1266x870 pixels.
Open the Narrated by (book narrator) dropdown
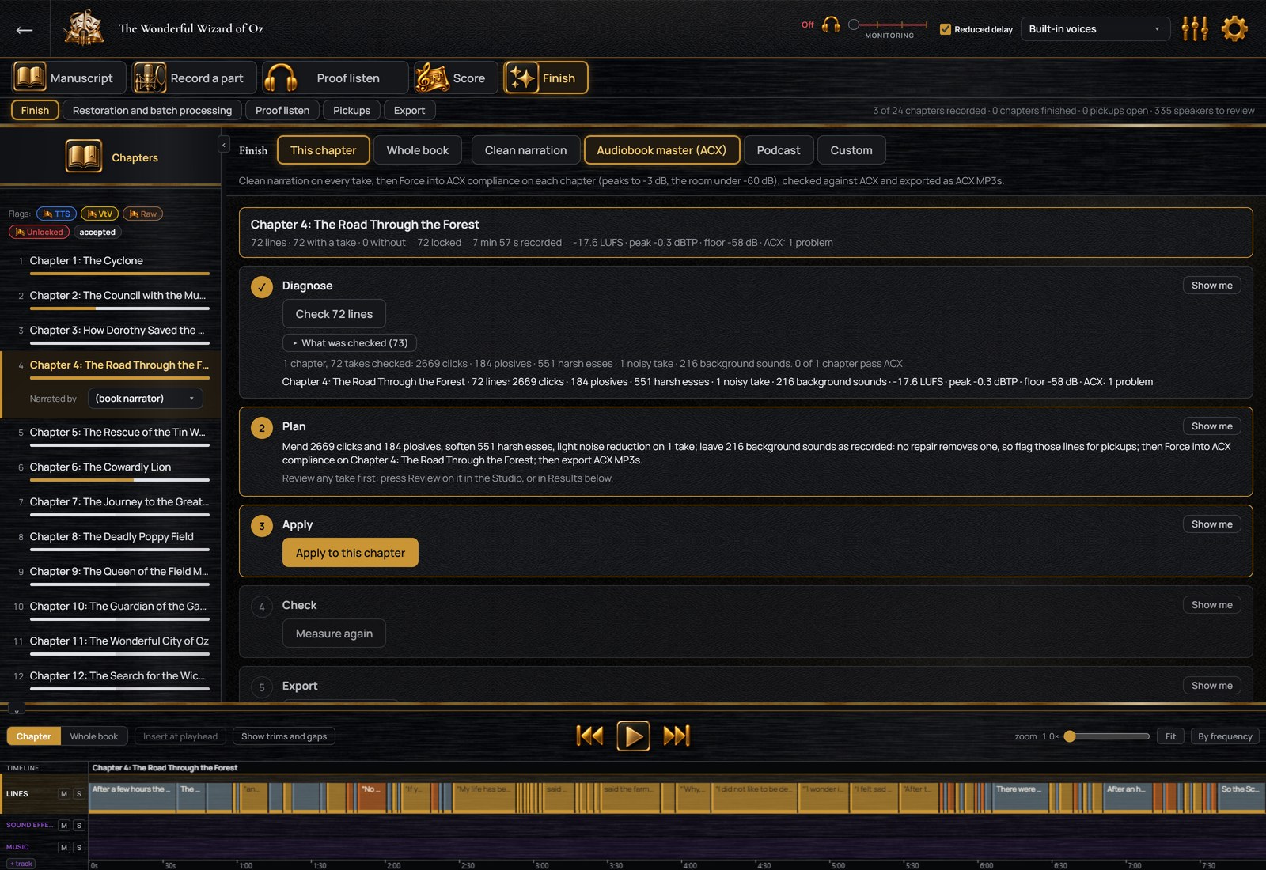(145, 399)
